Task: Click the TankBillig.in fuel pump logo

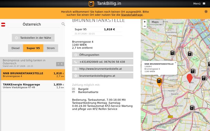Action: pos(91,3)
